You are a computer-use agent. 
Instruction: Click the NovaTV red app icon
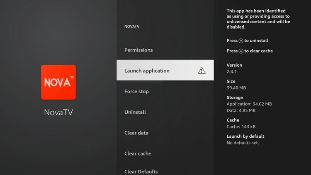(x=58, y=82)
